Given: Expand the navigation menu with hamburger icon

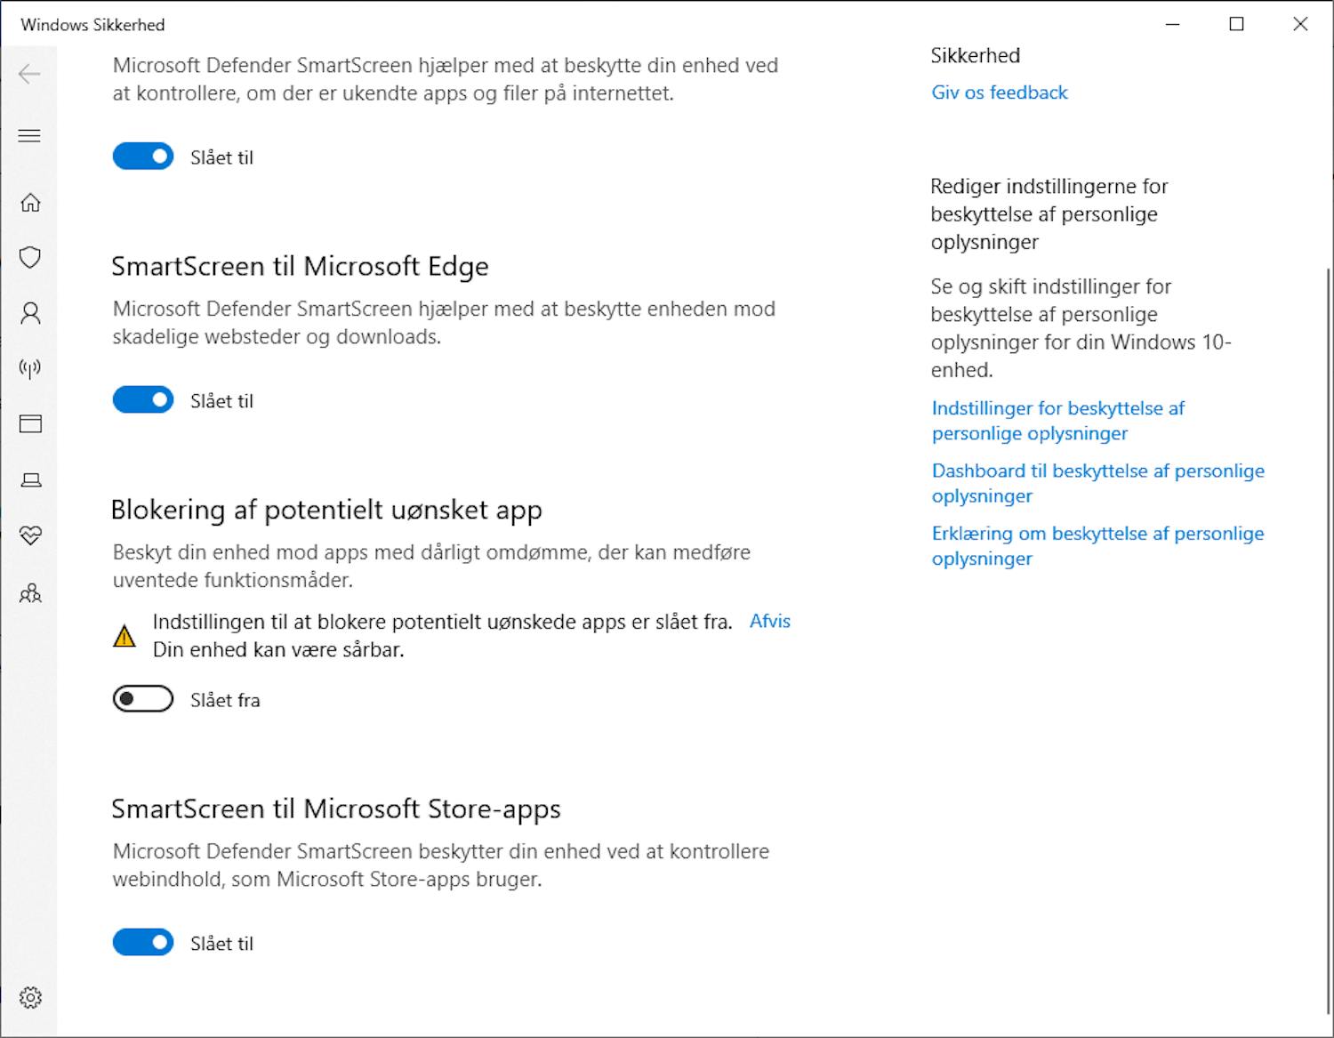Looking at the screenshot, I should pos(29,135).
